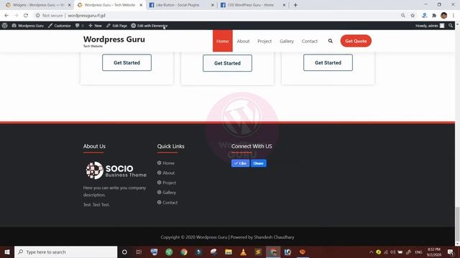Viewport: 460px width, 258px height.
Task: Open Contact in site navigation
Action: click(x=310, y=42)
